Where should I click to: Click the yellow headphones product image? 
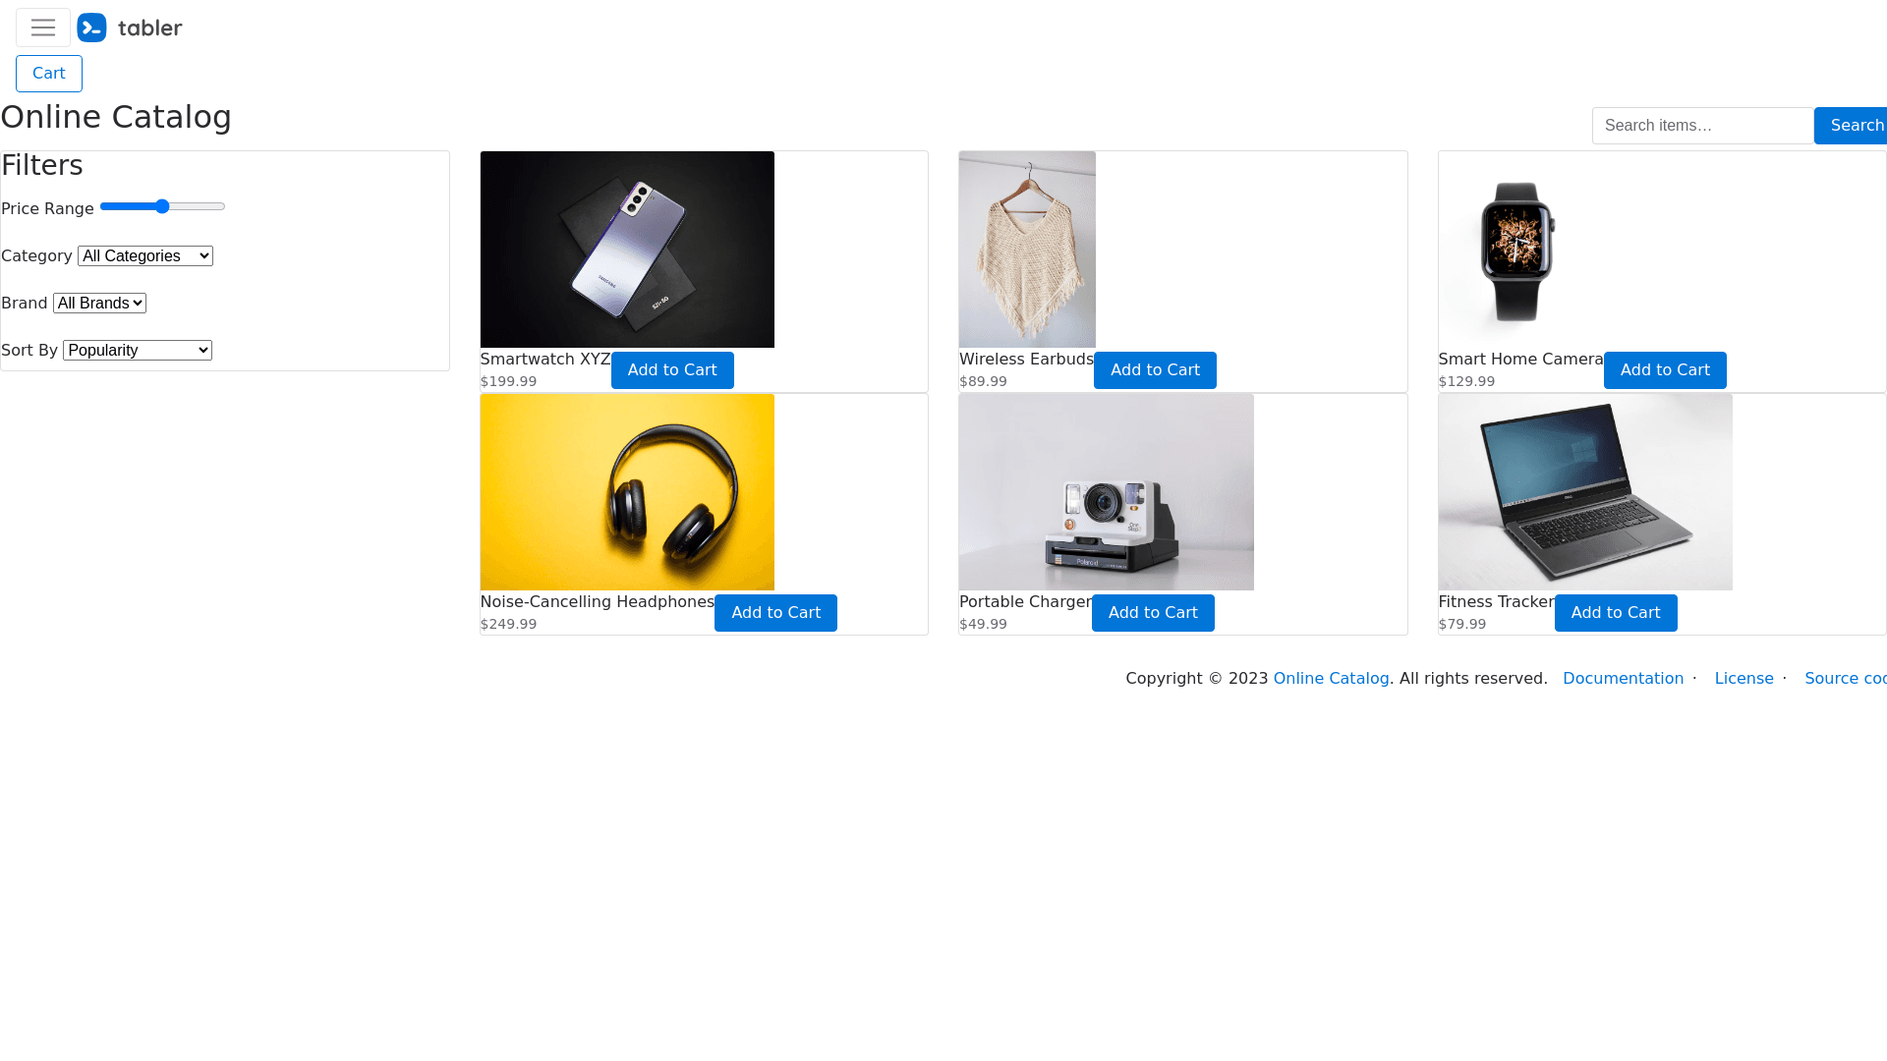click(627, 492)
